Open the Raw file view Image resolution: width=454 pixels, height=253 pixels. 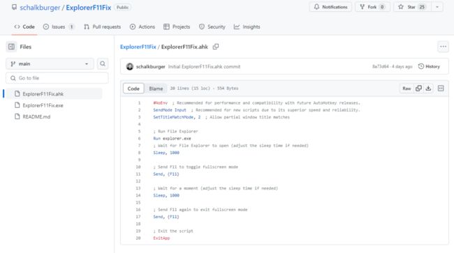pyautogui.click(x=407, y=89)
